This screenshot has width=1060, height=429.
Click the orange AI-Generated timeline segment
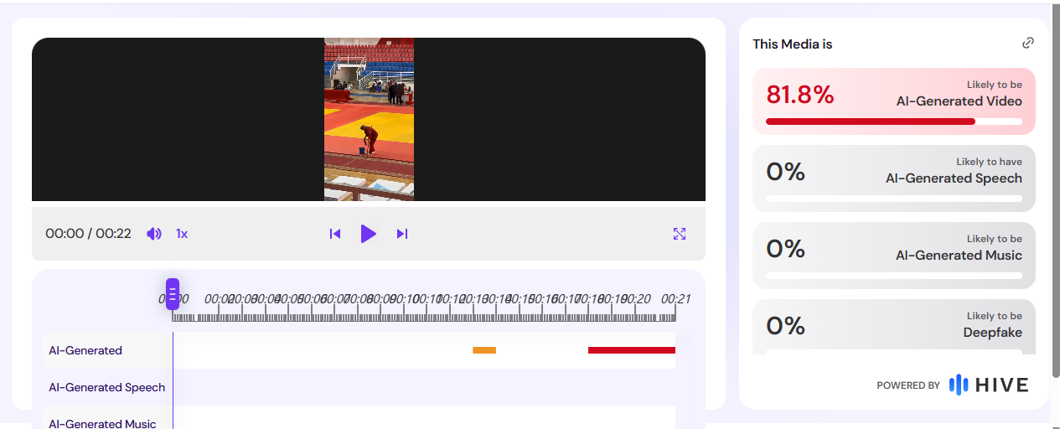click(x=484, y=350)
